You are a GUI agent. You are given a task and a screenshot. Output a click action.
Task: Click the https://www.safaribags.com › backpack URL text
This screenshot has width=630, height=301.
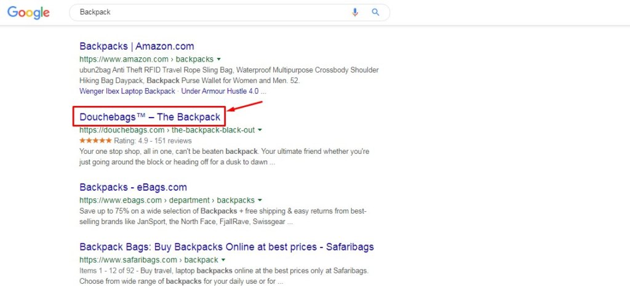(149, 260)
